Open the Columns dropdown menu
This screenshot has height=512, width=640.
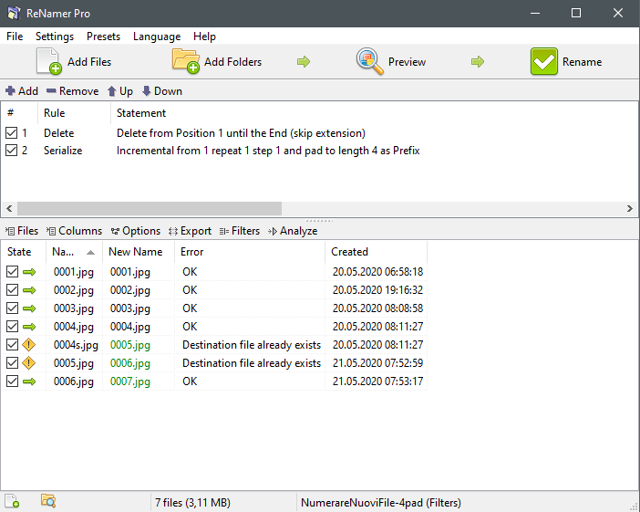click(x=74, y=231)
